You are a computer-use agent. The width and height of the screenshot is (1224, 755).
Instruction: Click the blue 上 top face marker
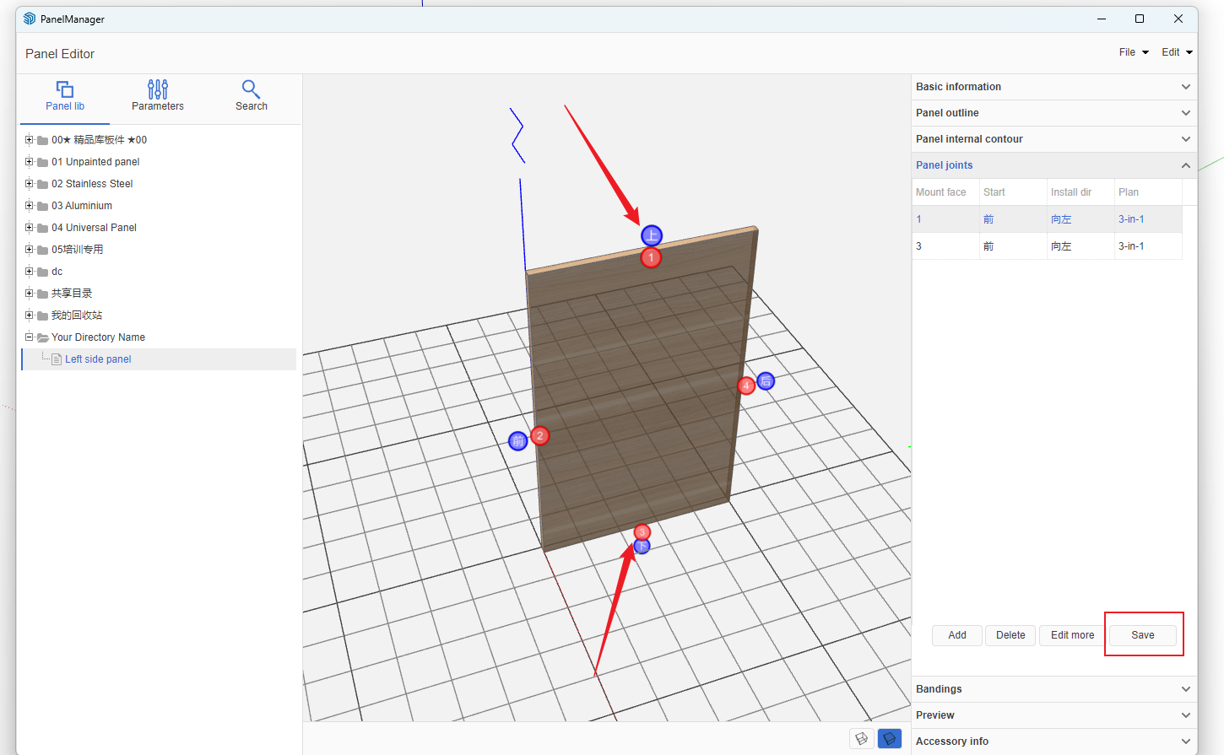coord(652,236)
